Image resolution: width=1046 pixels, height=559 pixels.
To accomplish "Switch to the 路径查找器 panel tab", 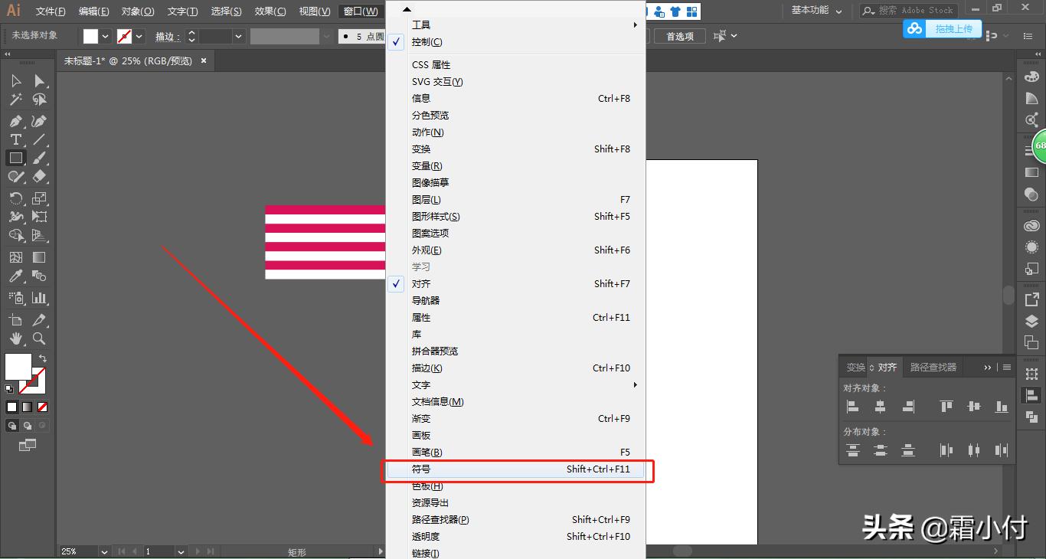I will click(933, 367).
